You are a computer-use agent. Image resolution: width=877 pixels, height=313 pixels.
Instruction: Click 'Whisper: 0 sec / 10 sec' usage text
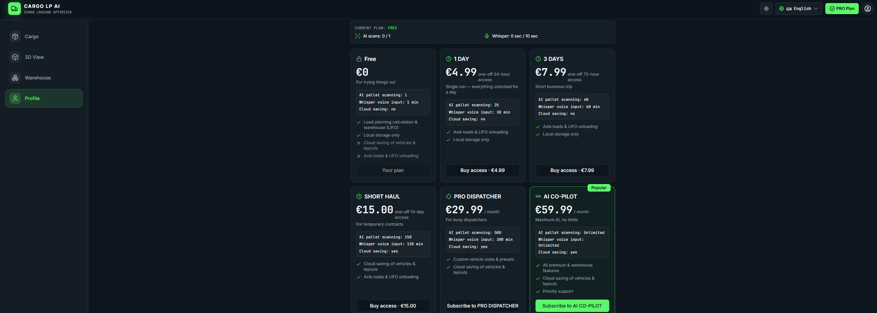pos(515,36)
